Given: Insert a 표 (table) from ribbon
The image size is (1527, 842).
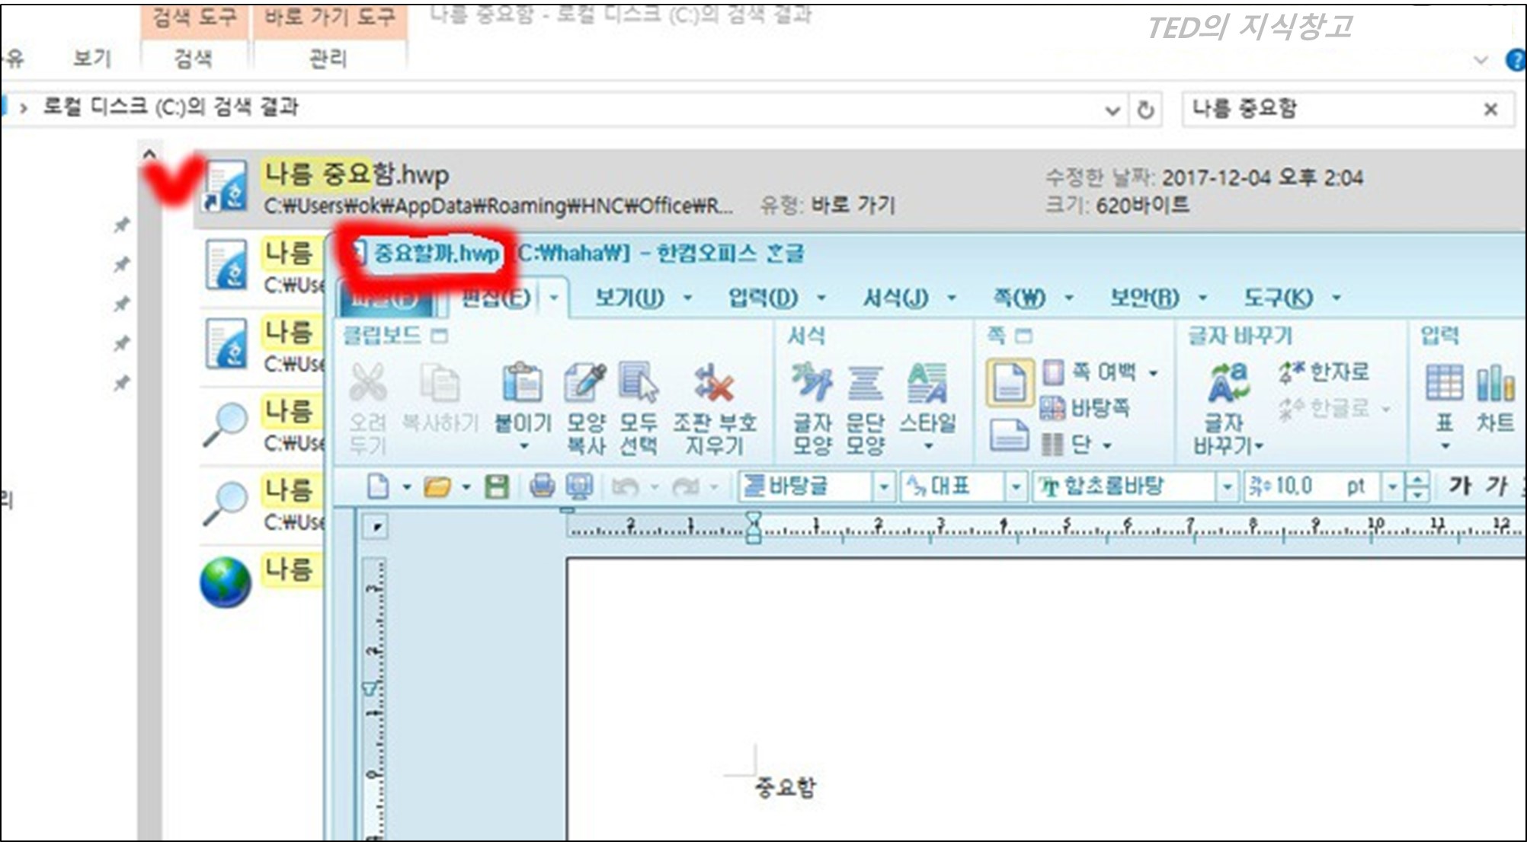Looking at the screenshot, I should click(1444, 383).
